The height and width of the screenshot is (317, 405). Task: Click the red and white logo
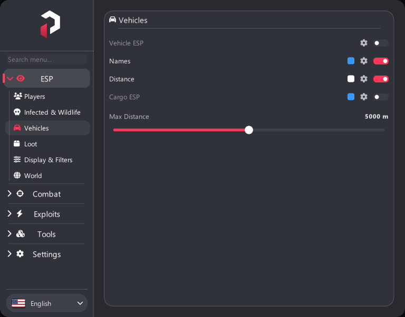[x=51, y=24]
